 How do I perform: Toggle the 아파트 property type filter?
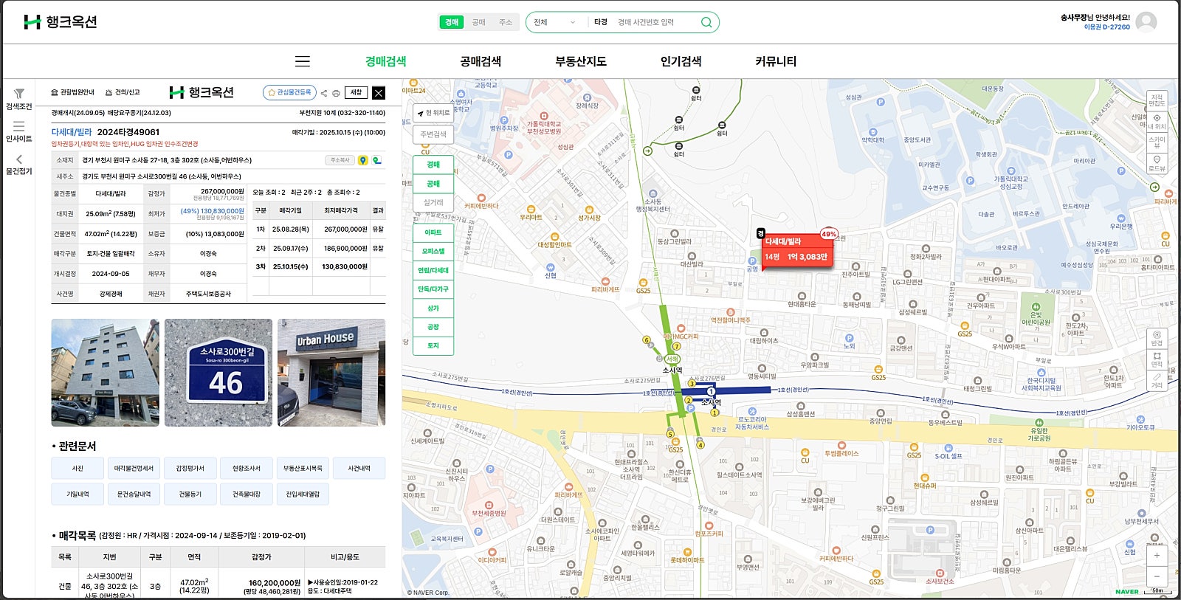click(x=433, y=232)
